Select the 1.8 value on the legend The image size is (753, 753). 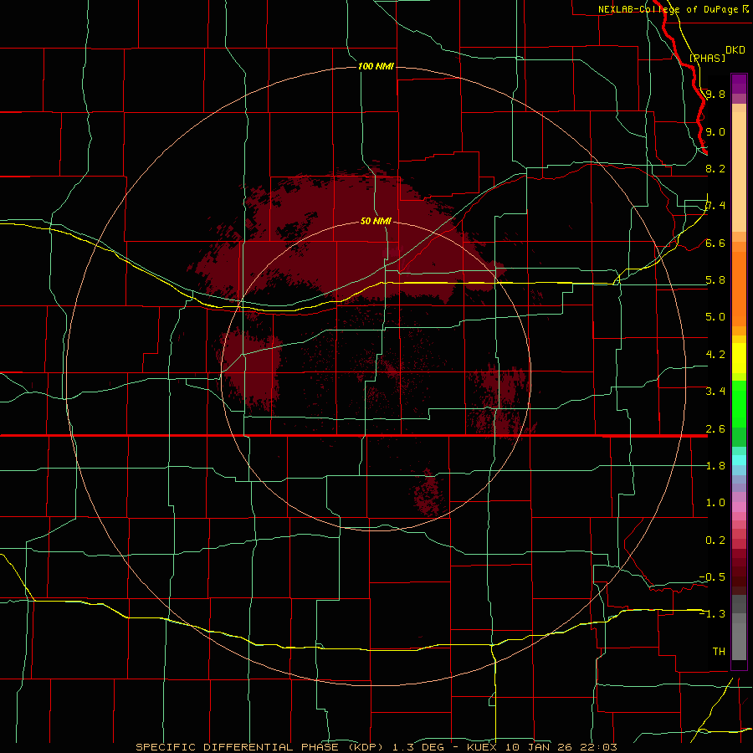[715, 465]
